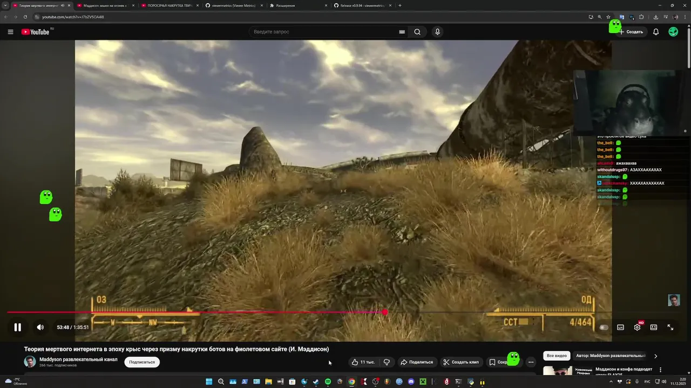
Task: Open Spotify from the taskbar
Action: [x=328, y=382]
